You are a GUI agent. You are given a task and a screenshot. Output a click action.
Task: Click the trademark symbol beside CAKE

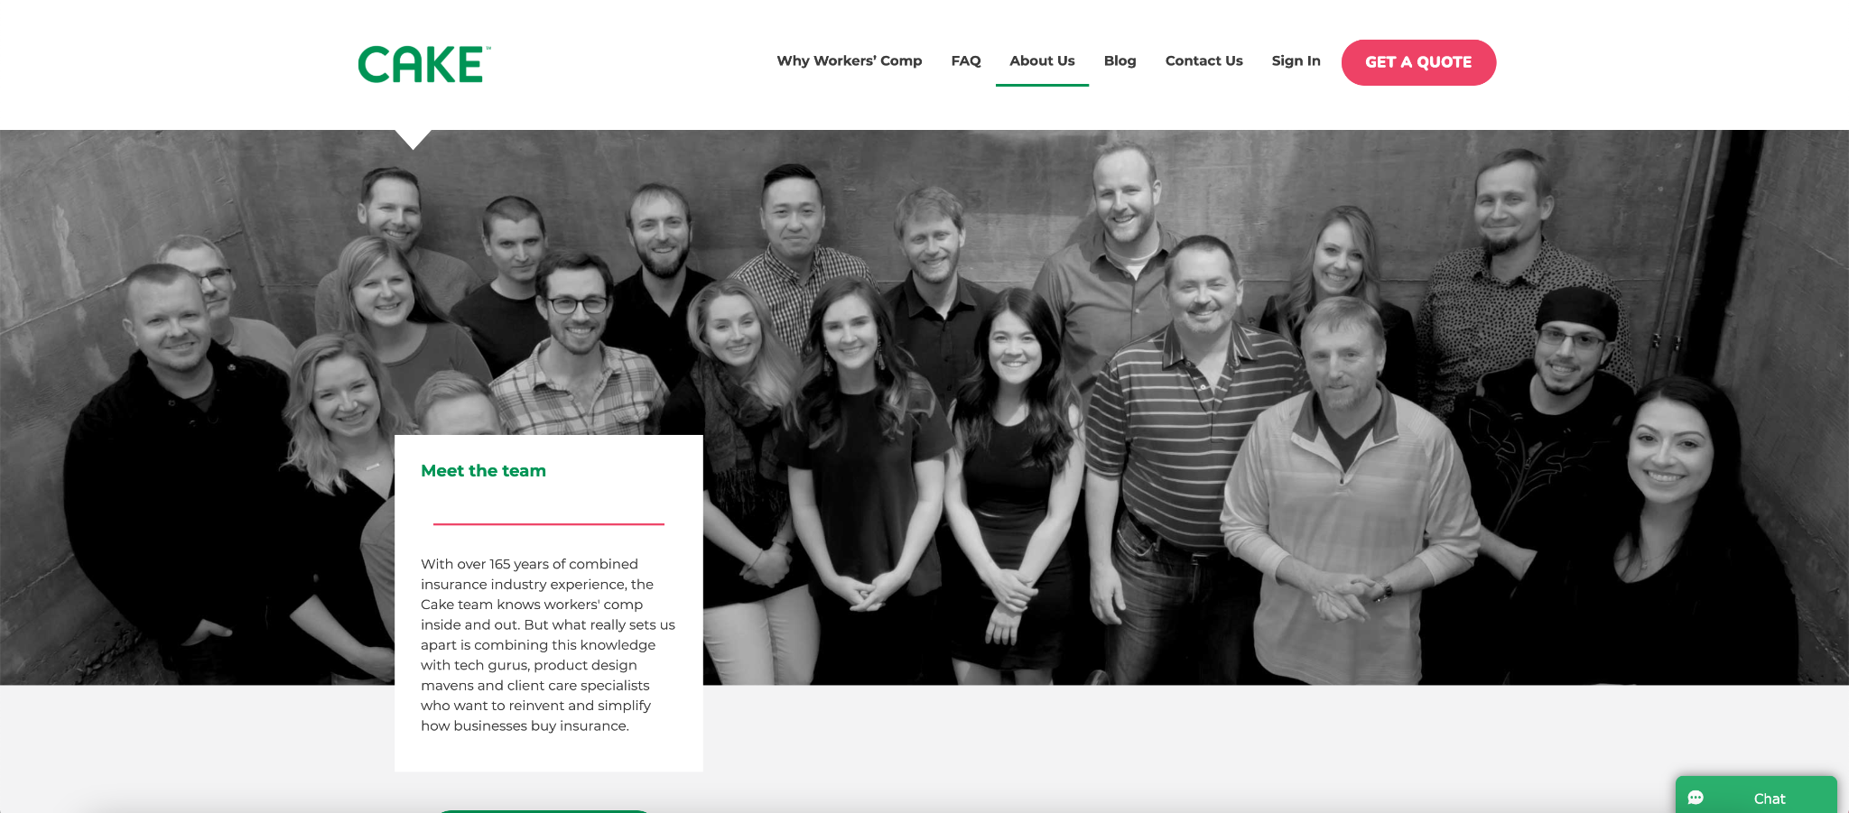pyautogui.click(x=488, y=49)
